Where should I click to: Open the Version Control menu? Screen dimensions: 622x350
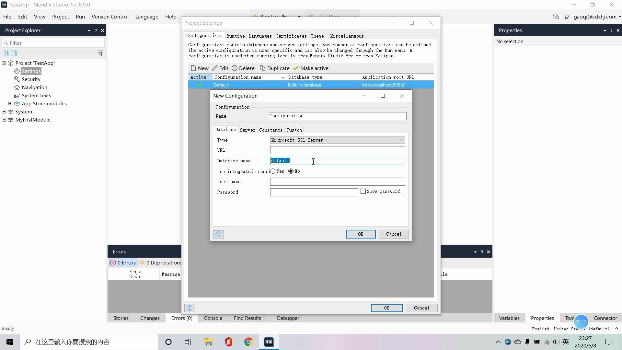(x=110, y=17)
